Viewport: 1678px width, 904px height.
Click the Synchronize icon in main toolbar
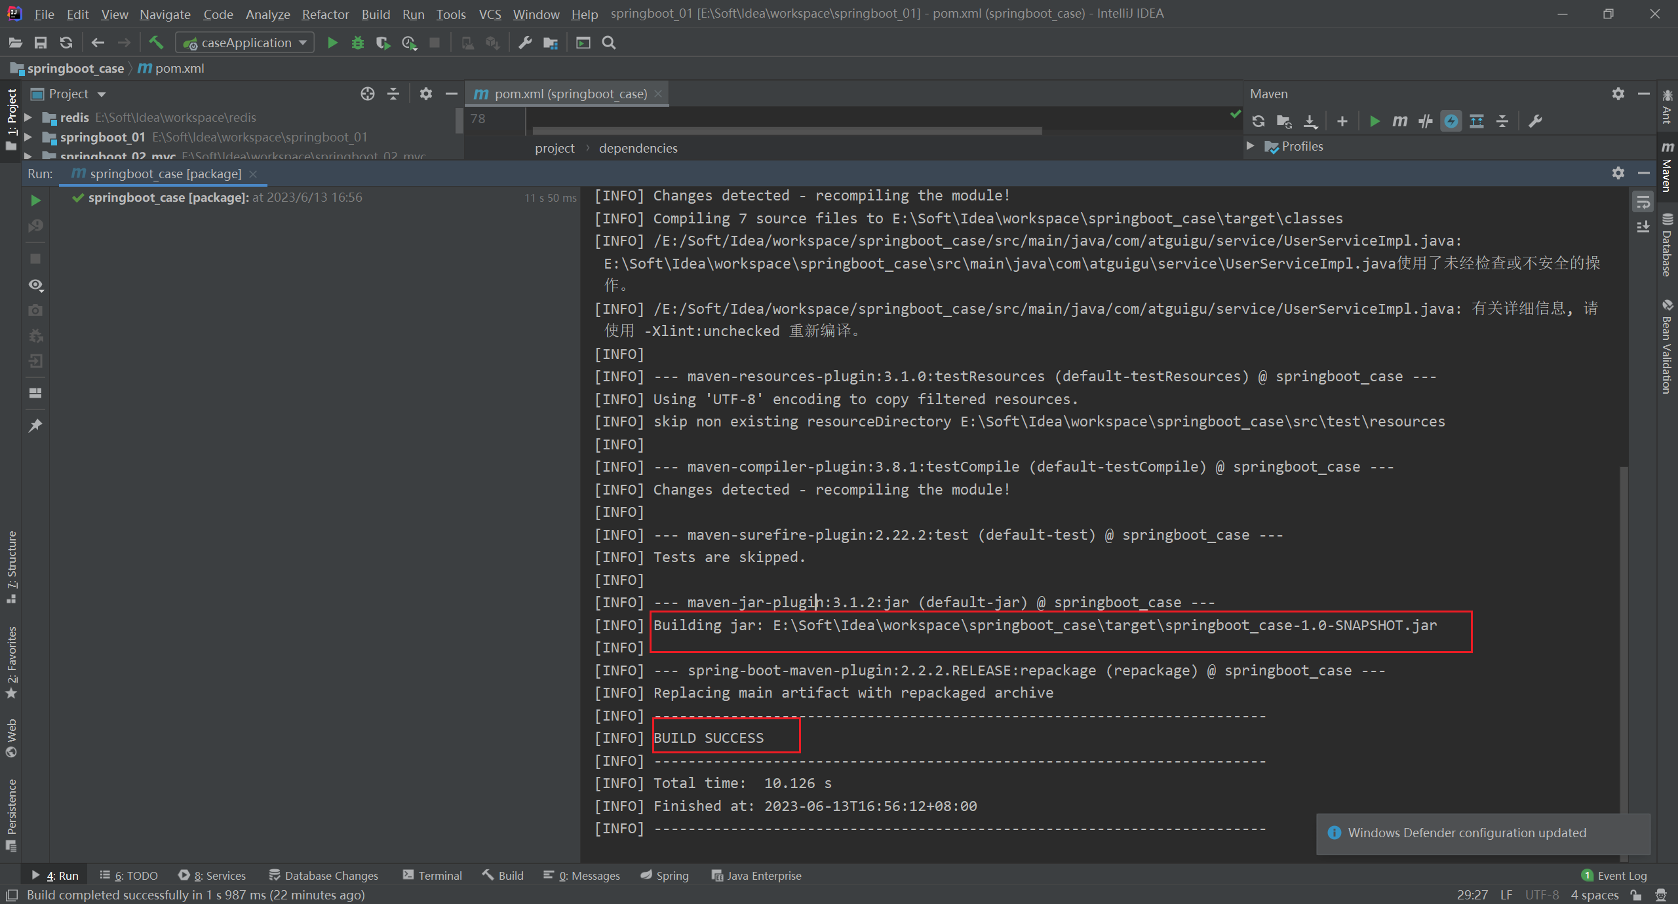tap(66, 43)
